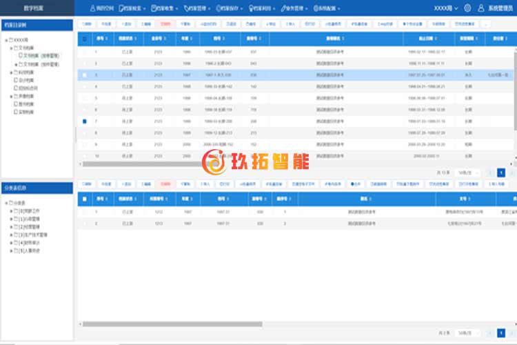Image resolution: width=517 pixels, height=345 pixels.
Task: Open upper table page-size dropdown
Action: (x=467, y=172)
